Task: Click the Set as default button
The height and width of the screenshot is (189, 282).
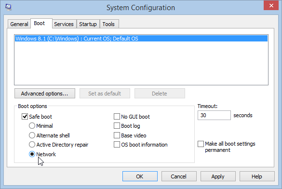Action: click(x=105, y=94)
